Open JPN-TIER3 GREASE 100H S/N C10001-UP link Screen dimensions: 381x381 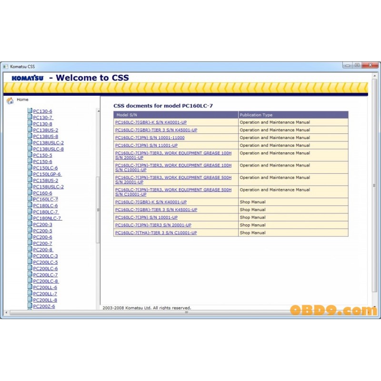(173, 168)
